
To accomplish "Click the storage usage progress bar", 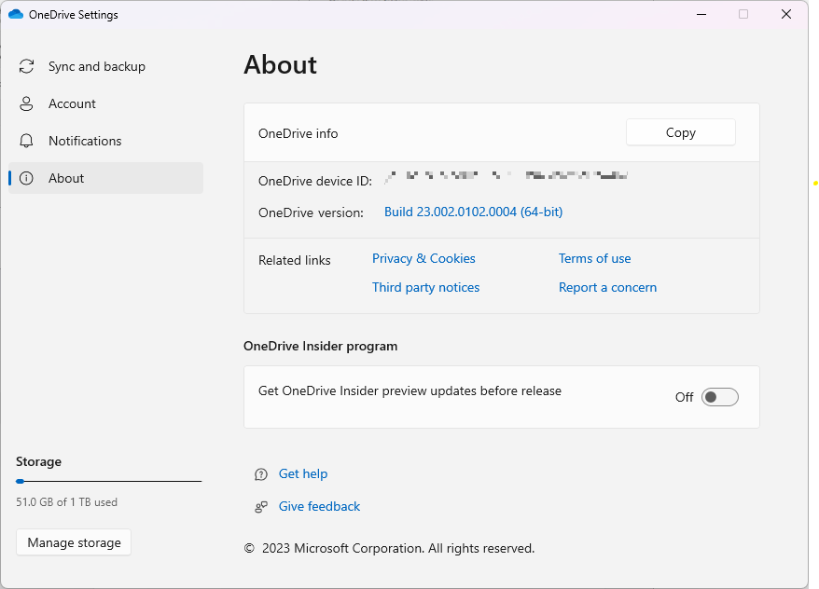I will click(x=108, y=481).
